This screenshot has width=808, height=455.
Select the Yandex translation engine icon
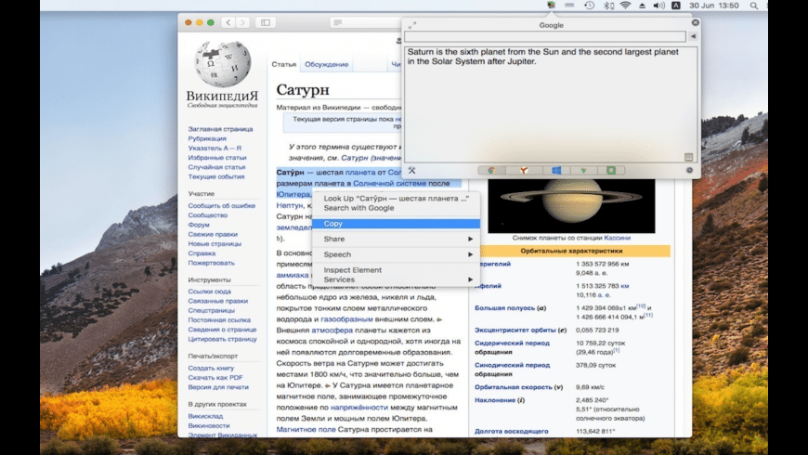click(x=523, y=171)
